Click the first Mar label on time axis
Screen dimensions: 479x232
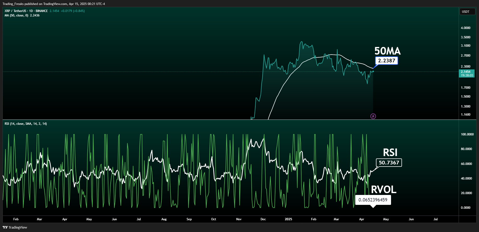click(39, 219)
